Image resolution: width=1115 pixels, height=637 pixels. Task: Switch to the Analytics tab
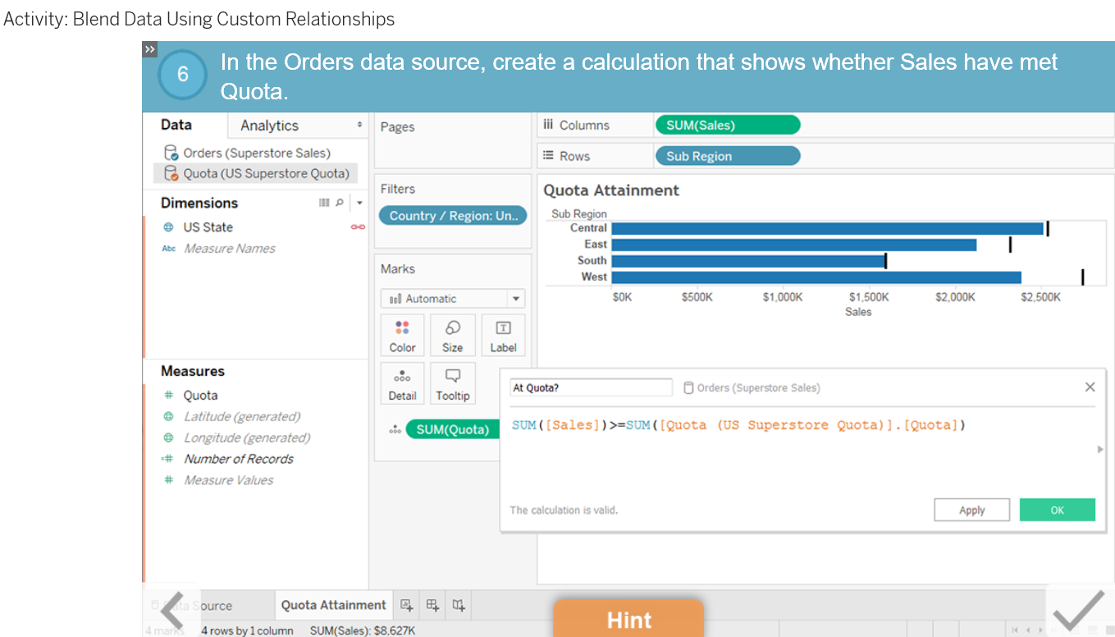coord(269,126)
